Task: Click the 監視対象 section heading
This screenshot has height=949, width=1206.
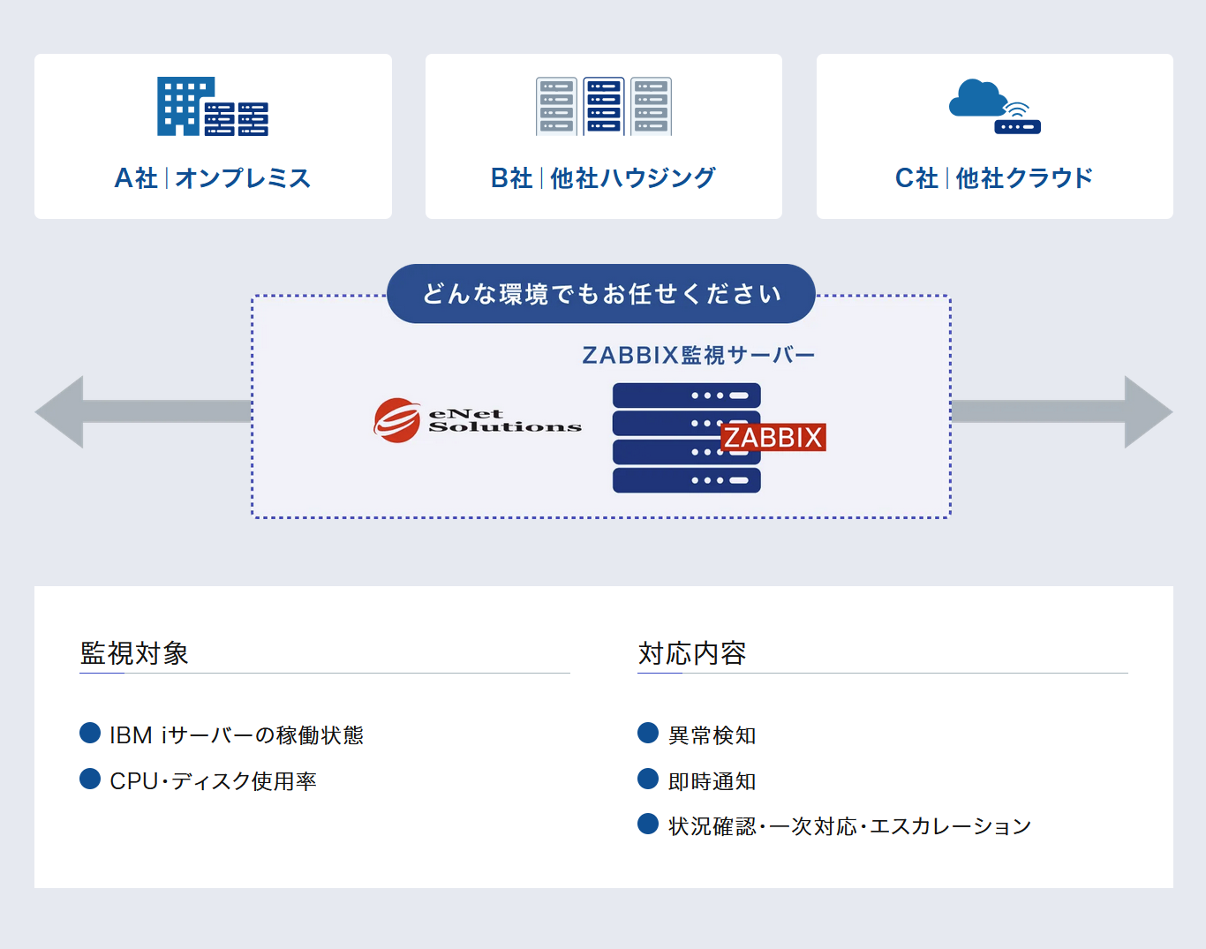Action: (x=134, y=653)
